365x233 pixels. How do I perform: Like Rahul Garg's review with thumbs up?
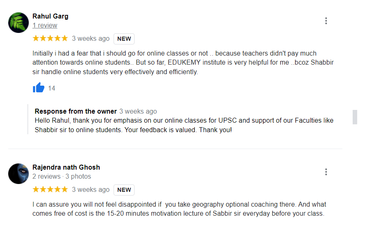[x=38, y=88]
